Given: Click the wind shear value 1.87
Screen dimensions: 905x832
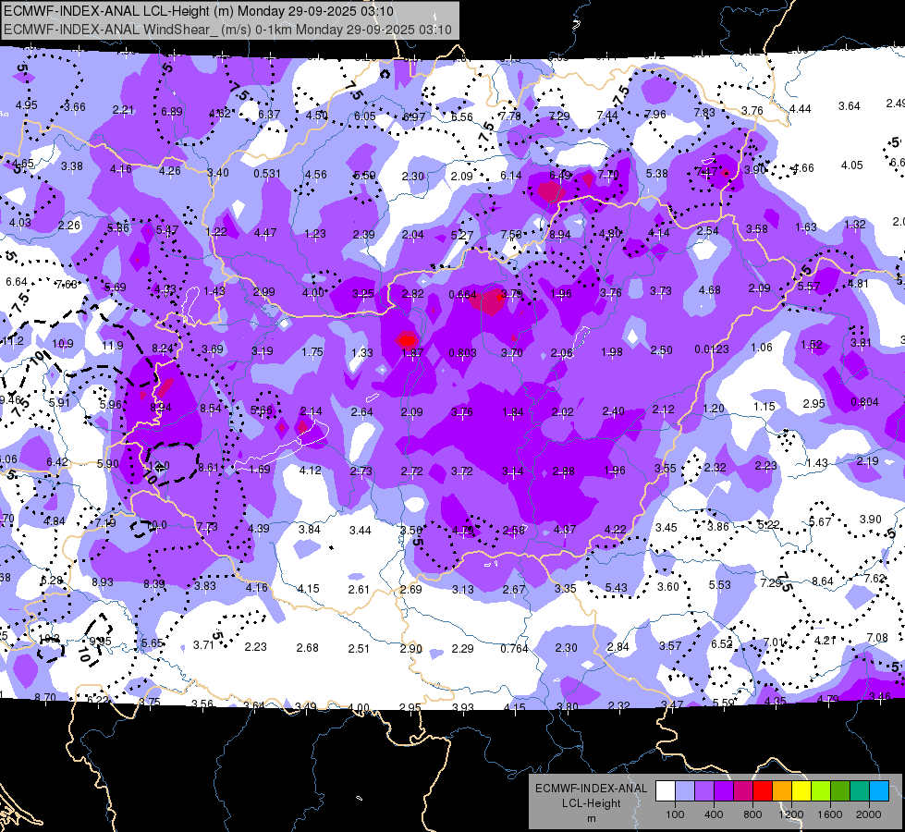Looking at the screenshot, I should point(412,353).
